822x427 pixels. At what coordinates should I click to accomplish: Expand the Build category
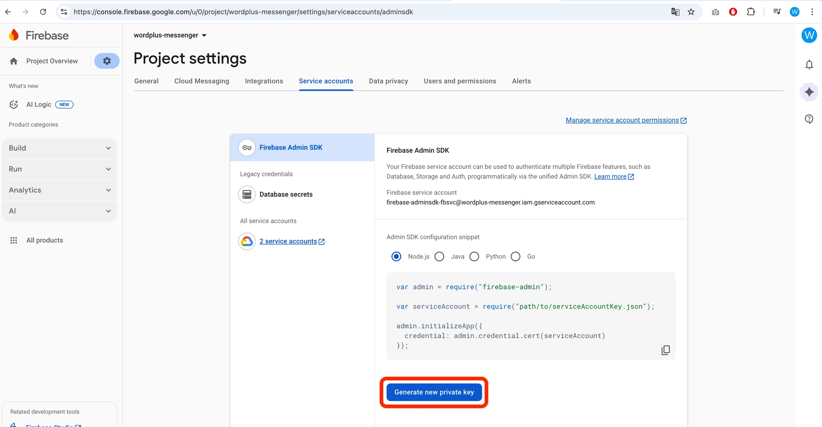tap(60, 148)
